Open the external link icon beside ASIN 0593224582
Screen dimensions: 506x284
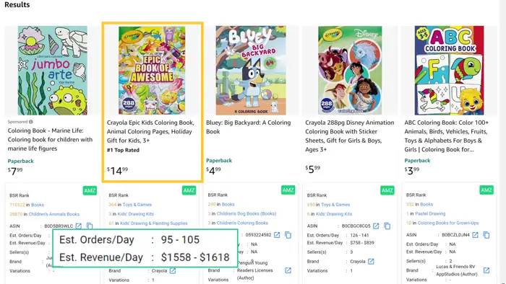click(277, 235)
